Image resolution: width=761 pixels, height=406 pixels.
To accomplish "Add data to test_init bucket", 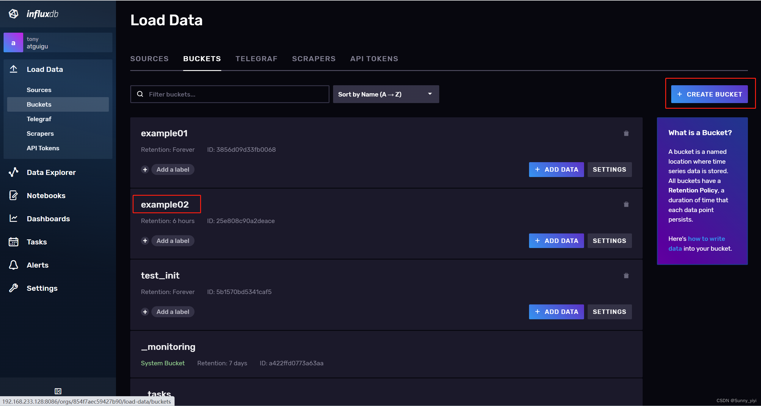I will (x=556, y=312).
